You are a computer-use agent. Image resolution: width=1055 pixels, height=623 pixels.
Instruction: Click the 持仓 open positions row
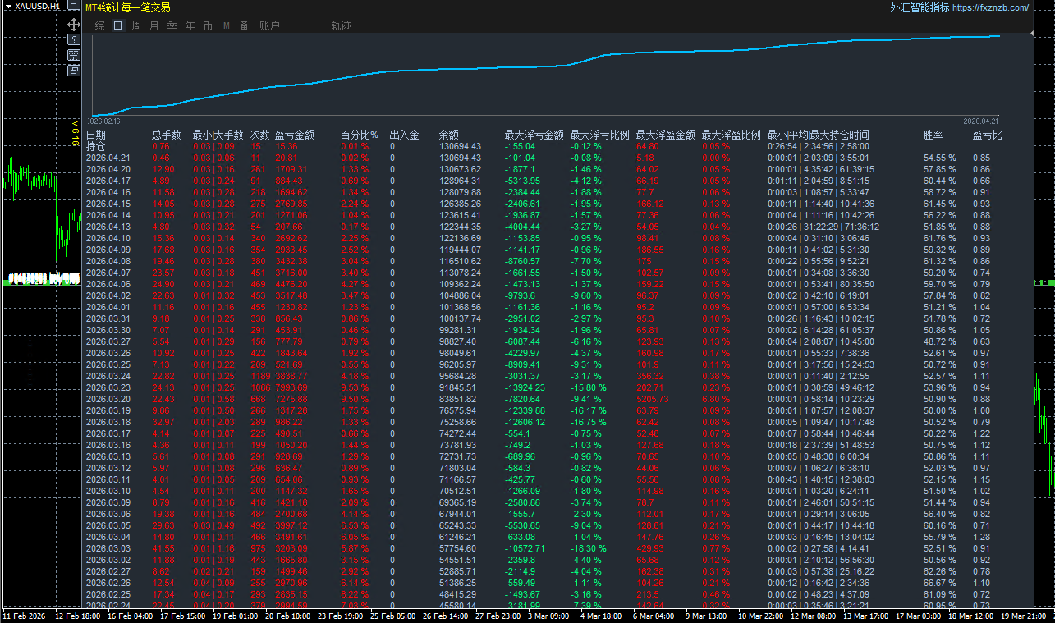tap(96, 146)
